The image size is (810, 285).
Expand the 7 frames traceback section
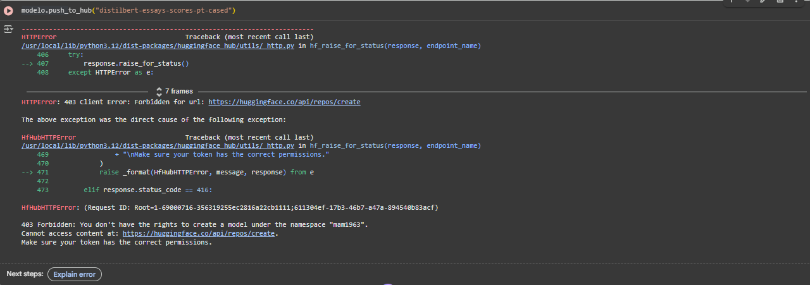click(174, 92)
